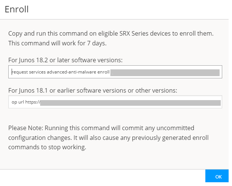Click "https://" in the op url field

click(x=33, y=102)
